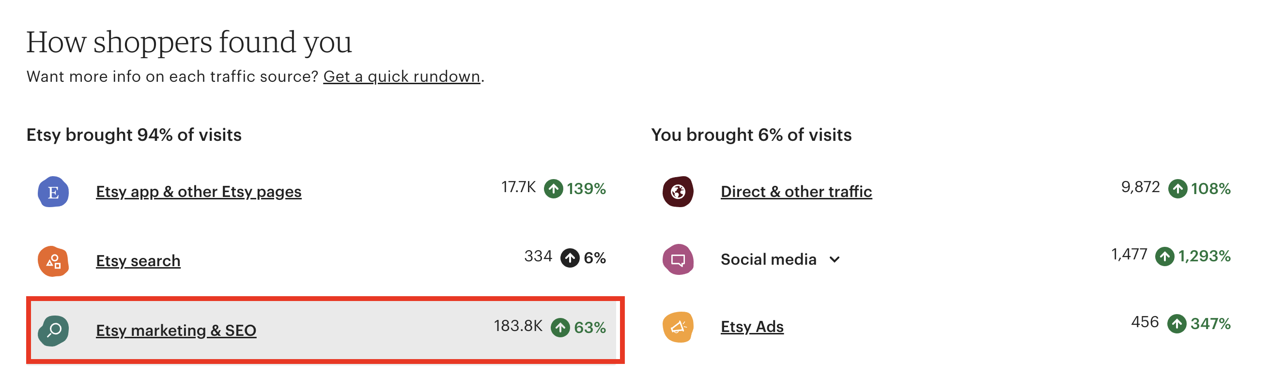
Task: Click the black up arrow beside 6%
Action: 570,258
